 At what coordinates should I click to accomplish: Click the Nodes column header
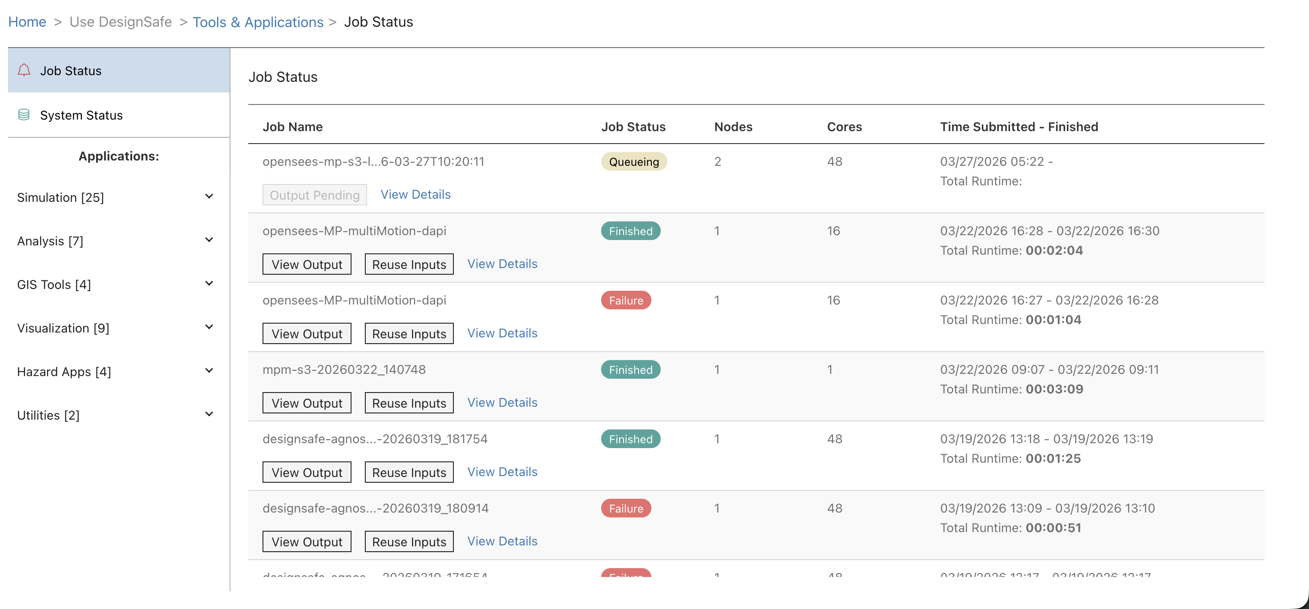(x=733, y=127)
